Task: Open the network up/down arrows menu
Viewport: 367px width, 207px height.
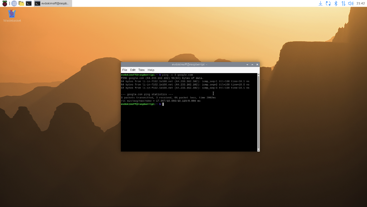Action: (343, 3)
